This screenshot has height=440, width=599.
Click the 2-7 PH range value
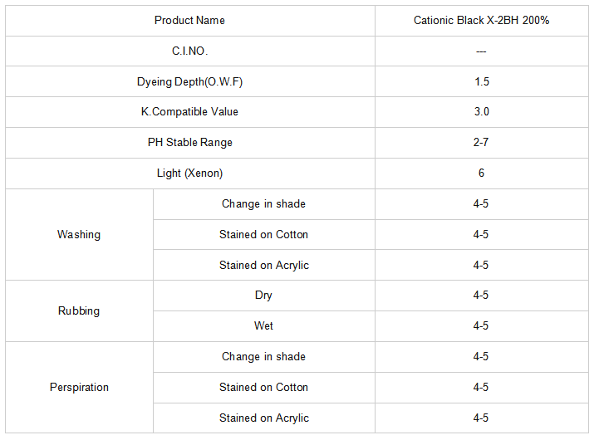(x=481, y=143)
